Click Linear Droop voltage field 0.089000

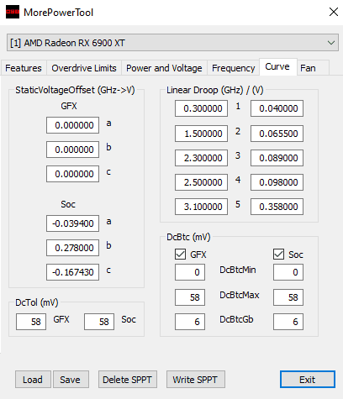(277, 158)
